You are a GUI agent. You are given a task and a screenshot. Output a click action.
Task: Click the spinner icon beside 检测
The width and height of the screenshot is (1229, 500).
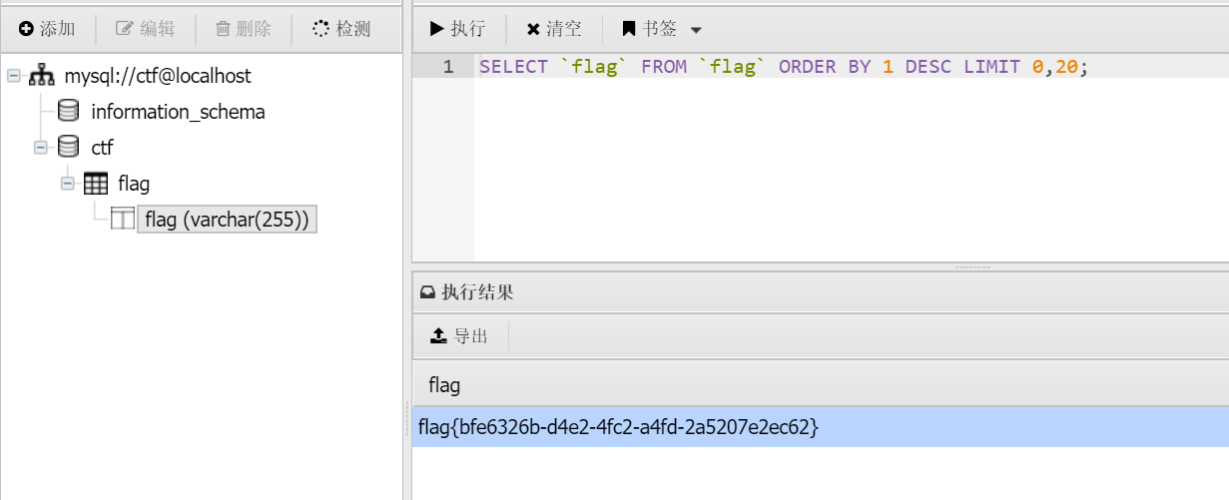(x=320, y=29)
